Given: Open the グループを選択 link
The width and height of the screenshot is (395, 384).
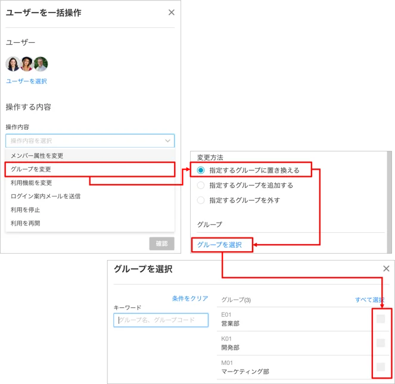Looking at the screenshot, I should 219,245.
